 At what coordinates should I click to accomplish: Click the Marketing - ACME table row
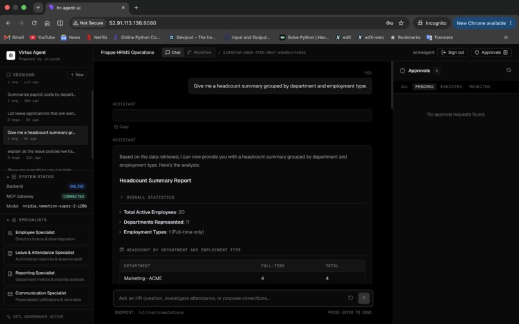point(242,278)
